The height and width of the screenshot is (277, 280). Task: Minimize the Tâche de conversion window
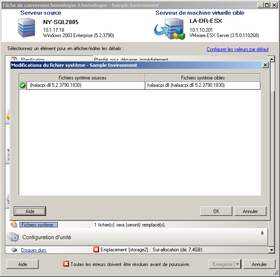point(260,5)
